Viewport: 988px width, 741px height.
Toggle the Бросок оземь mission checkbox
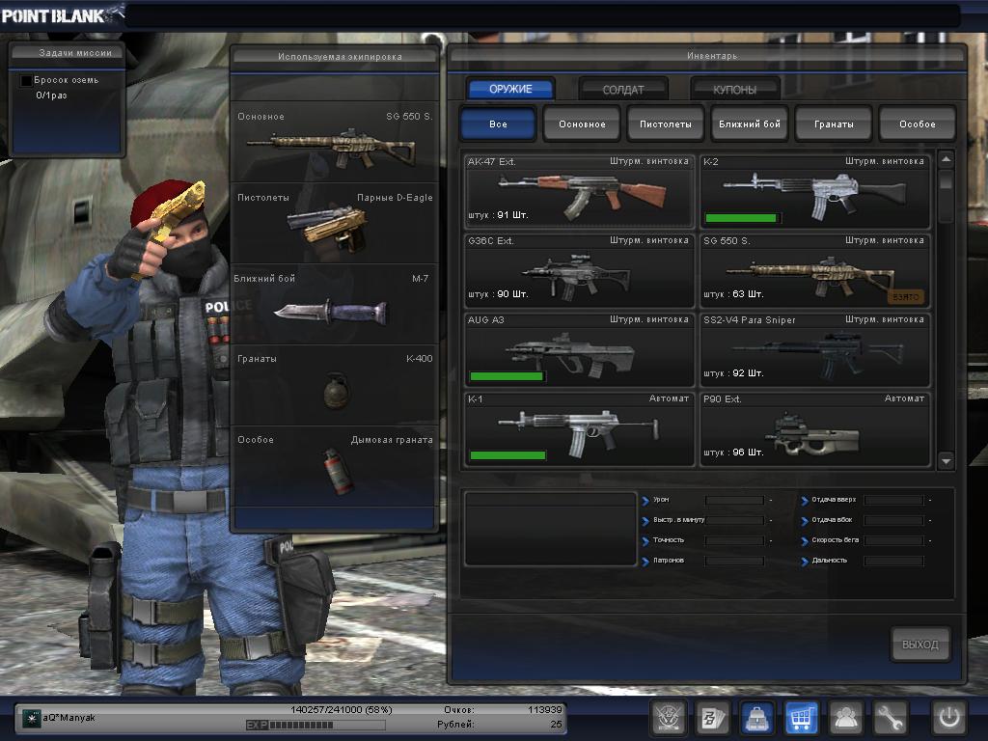(26, 81)
